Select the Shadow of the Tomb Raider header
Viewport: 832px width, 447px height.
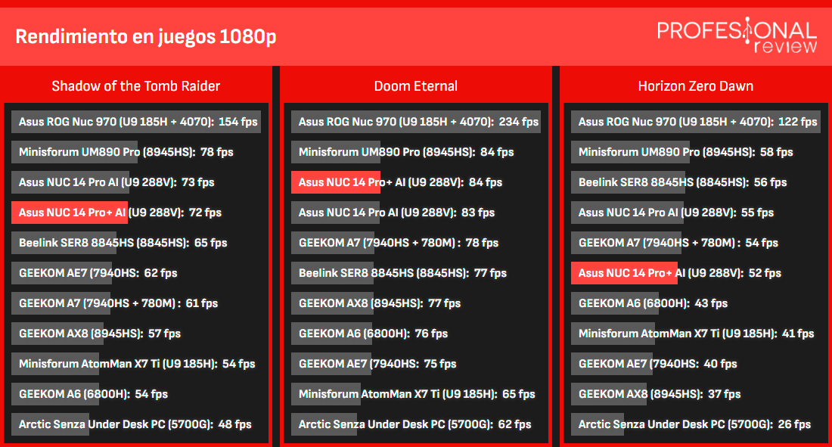point(136,86)
